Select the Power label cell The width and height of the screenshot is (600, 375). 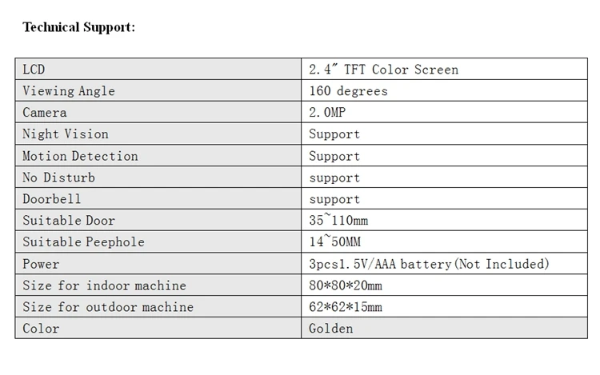158,263
